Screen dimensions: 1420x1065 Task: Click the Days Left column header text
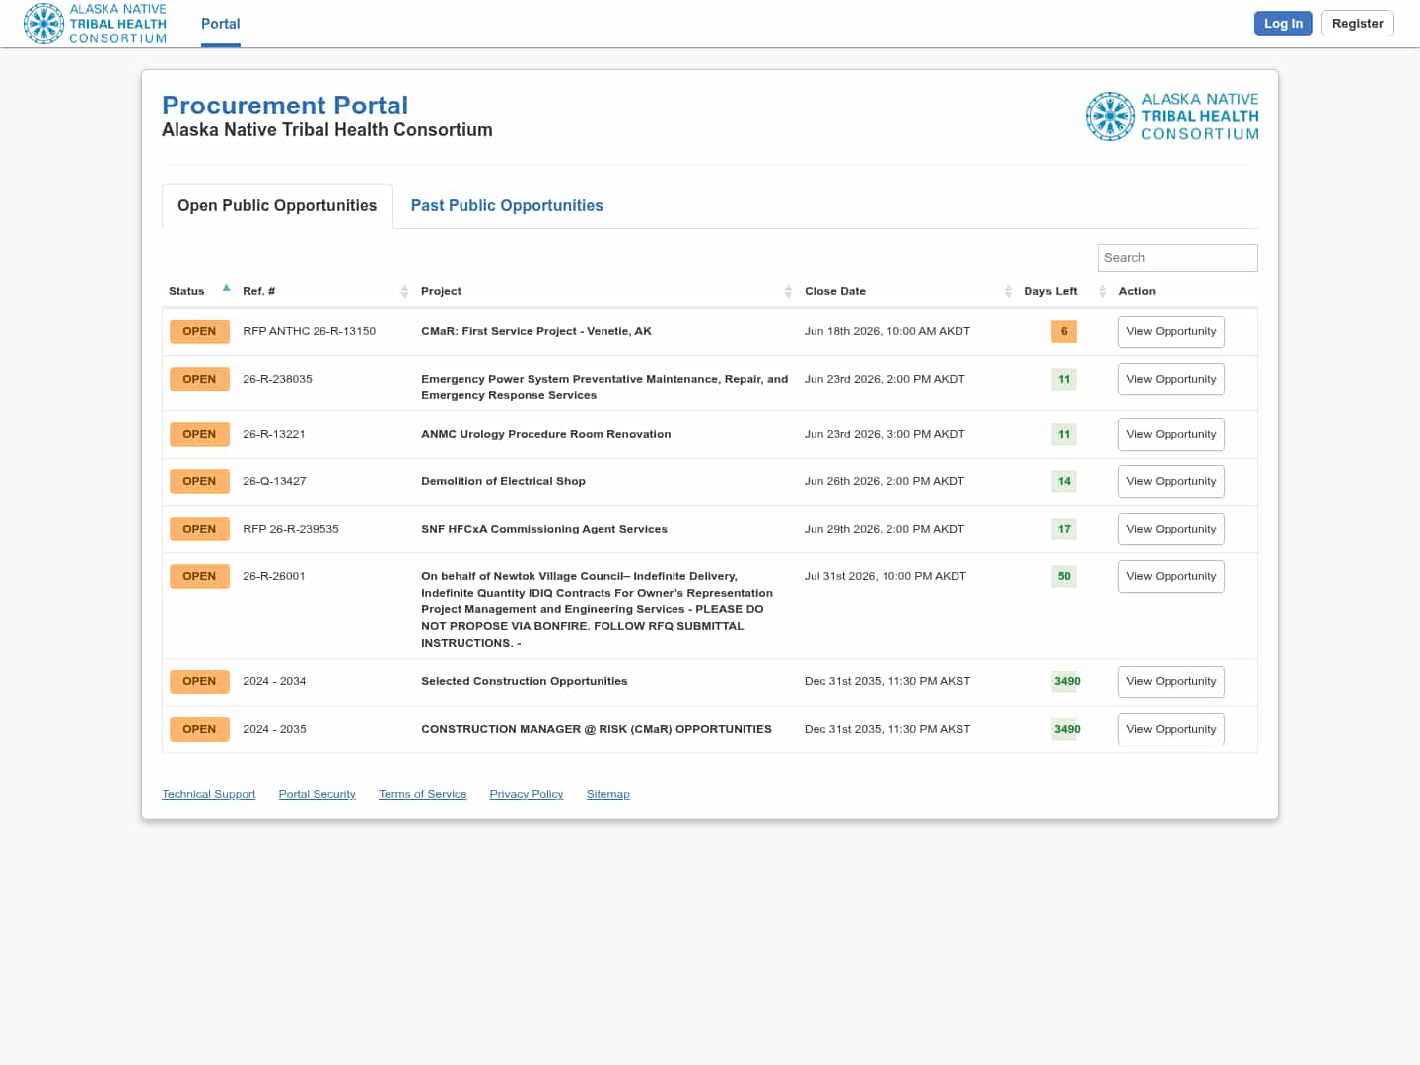pyautogui.click(x=1050, y=291)
